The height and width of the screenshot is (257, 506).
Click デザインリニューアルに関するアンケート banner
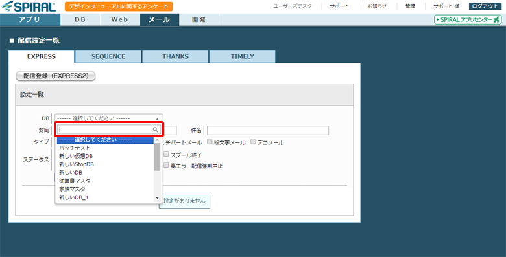point(119,6)
